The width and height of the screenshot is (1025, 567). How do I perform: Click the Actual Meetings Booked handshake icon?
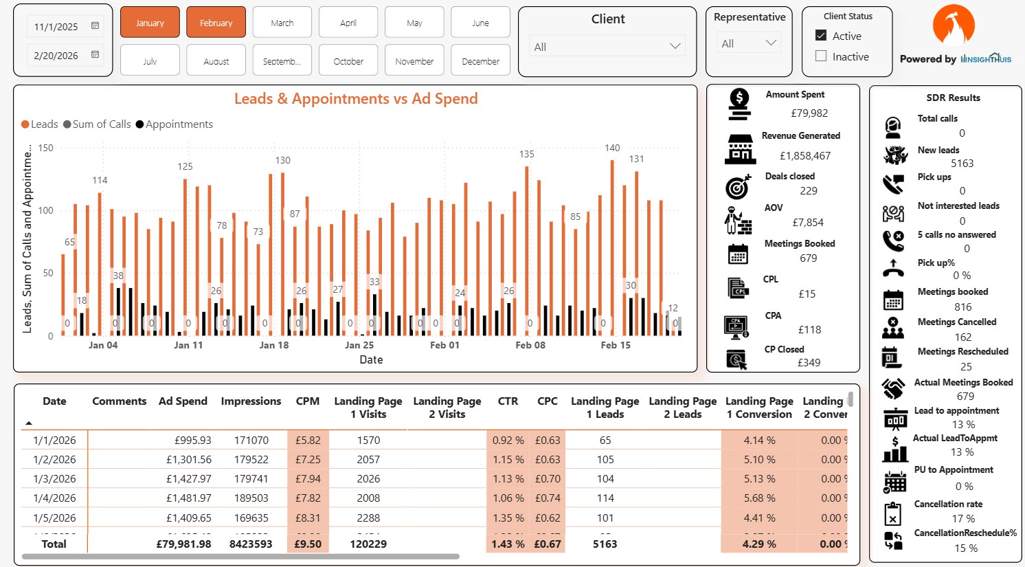(893, 389)
